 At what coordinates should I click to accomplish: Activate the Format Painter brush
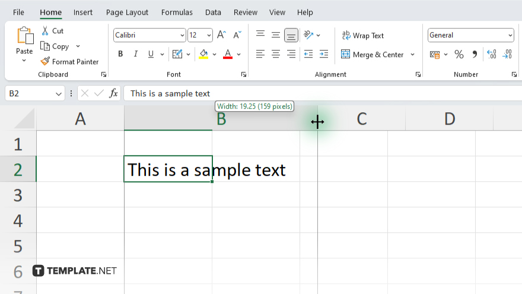69,62
